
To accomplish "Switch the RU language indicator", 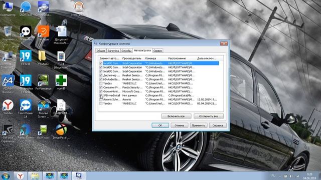I will [x=273, y=175].
